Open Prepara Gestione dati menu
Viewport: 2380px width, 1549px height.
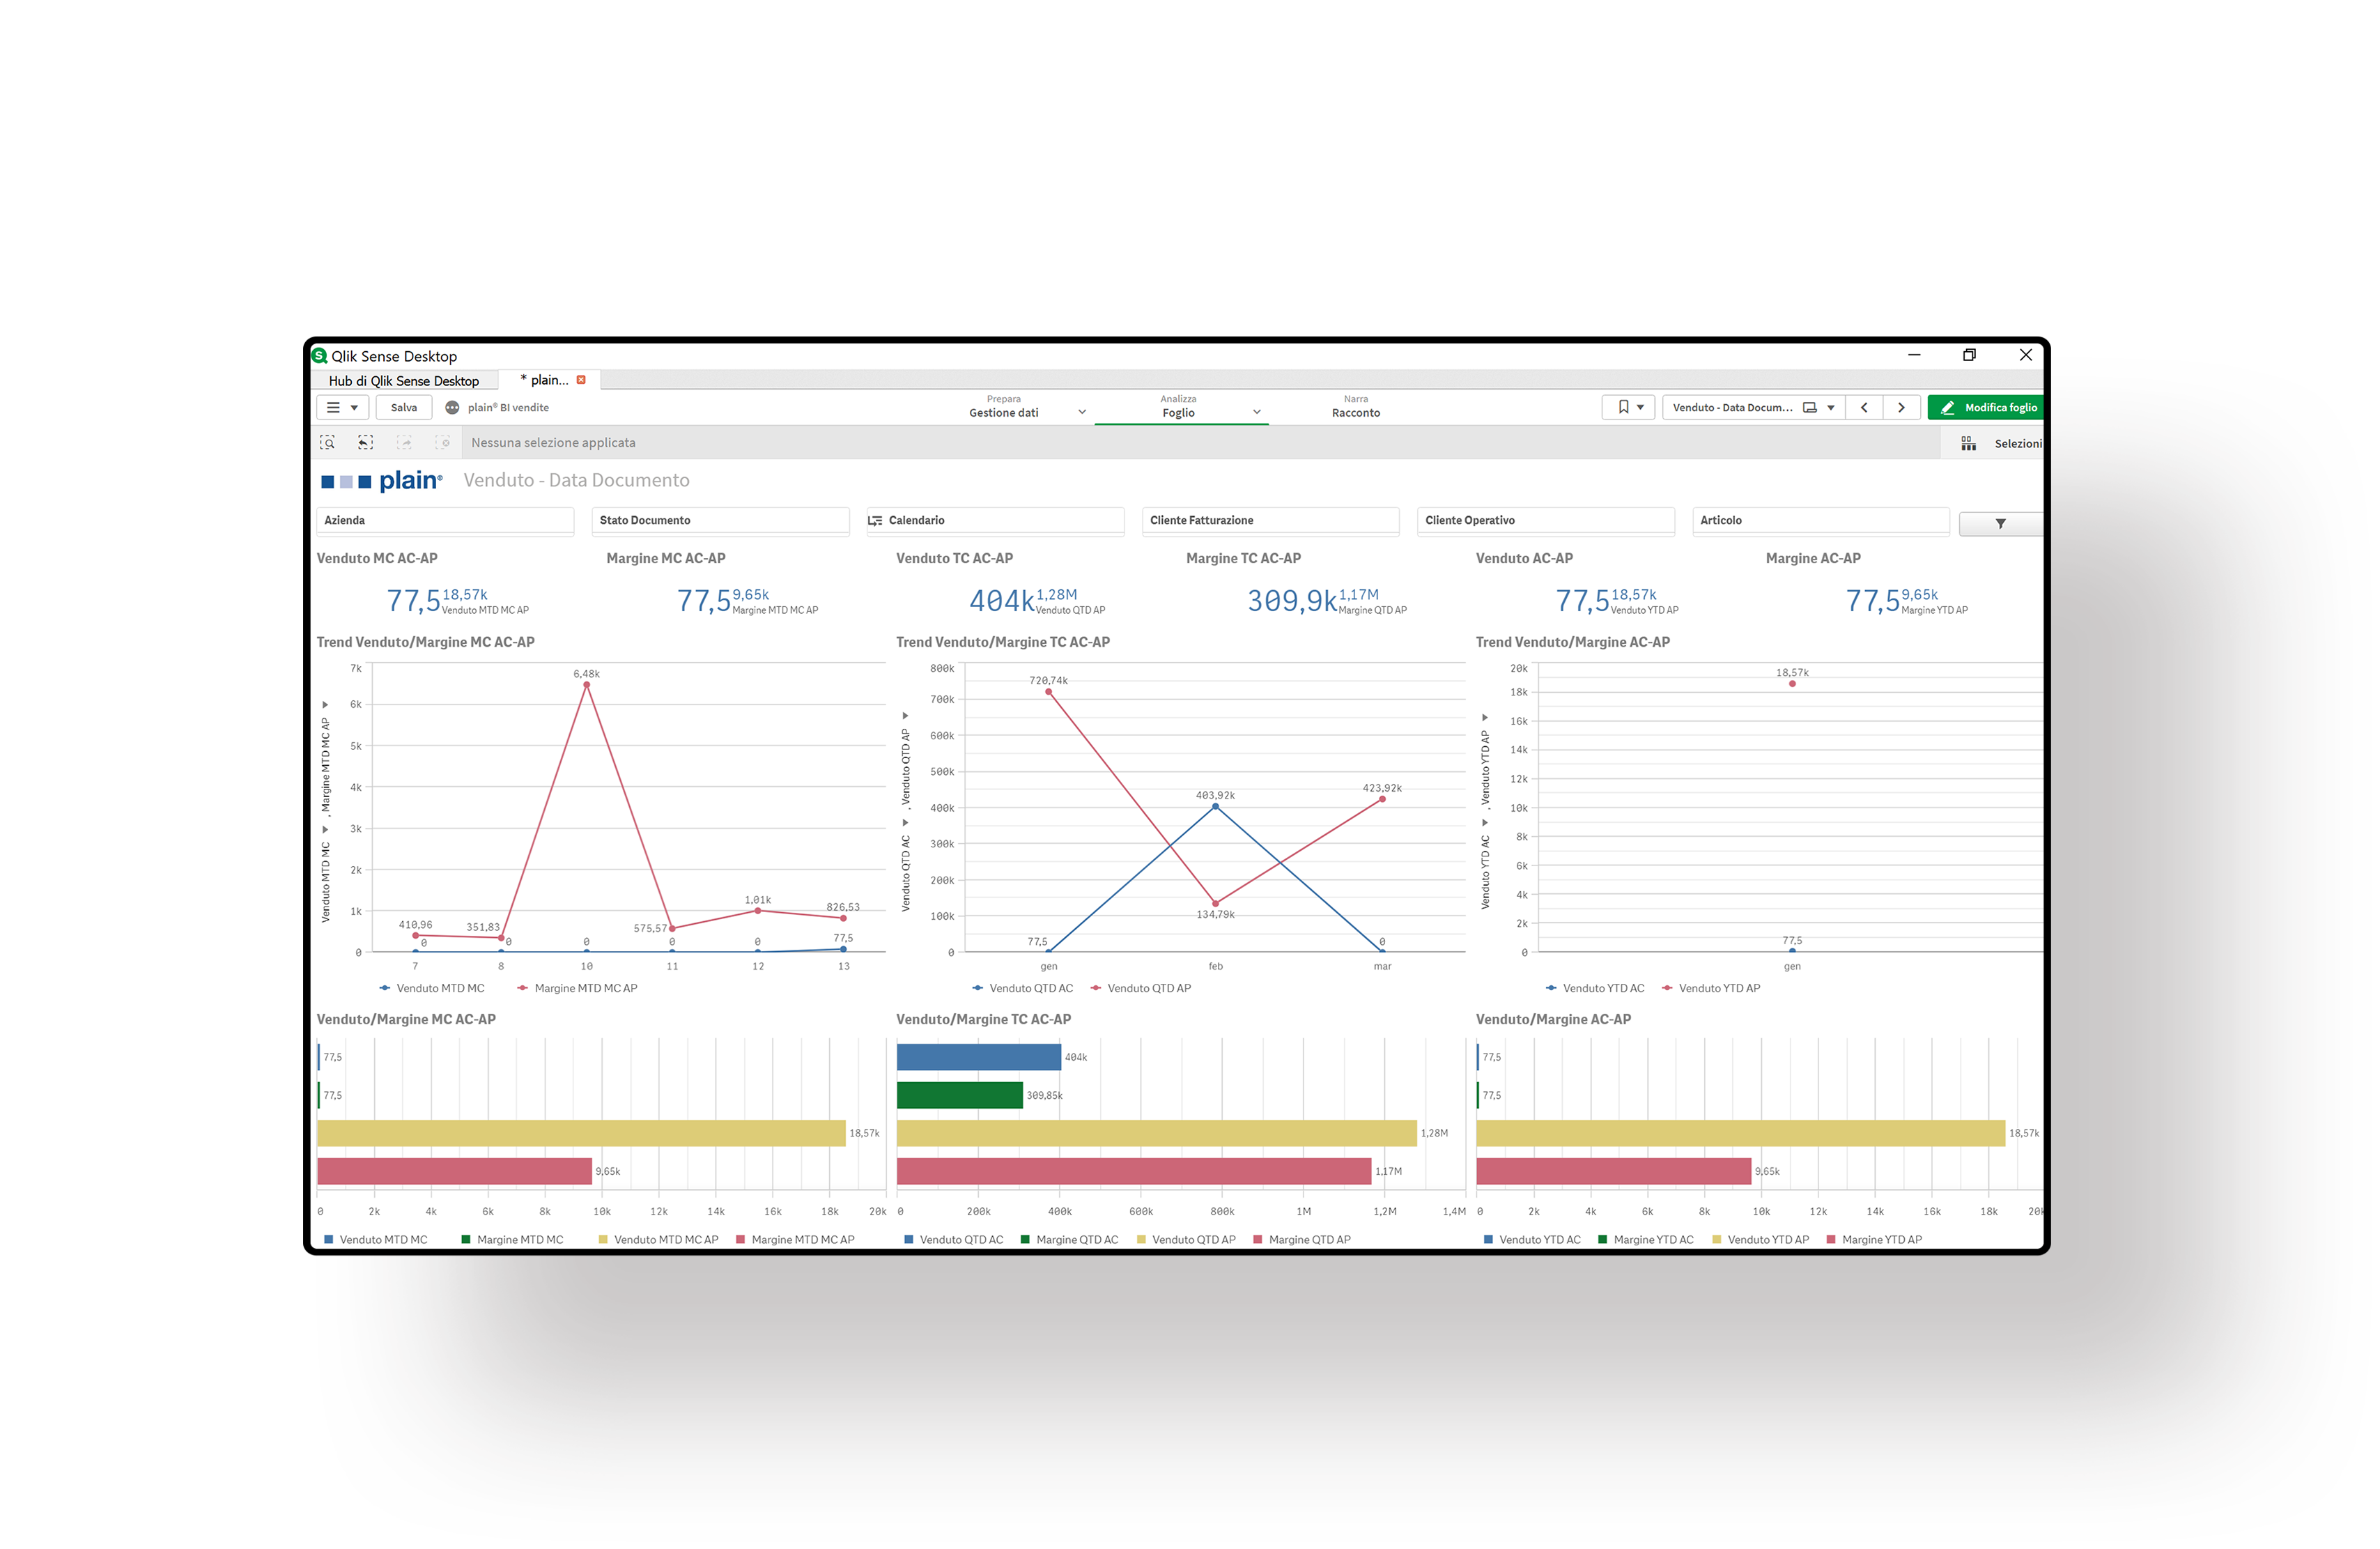(x=1004, y=407)
